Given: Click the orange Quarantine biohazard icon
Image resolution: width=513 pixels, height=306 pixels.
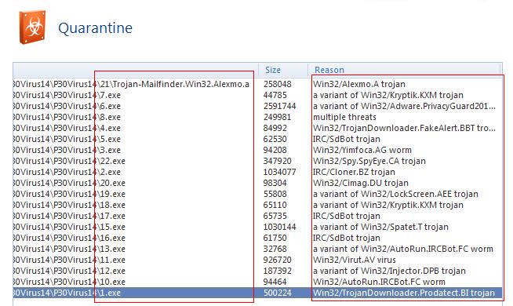Looking at the screenshot, I should pyautogui.click(x=32, y=27).
